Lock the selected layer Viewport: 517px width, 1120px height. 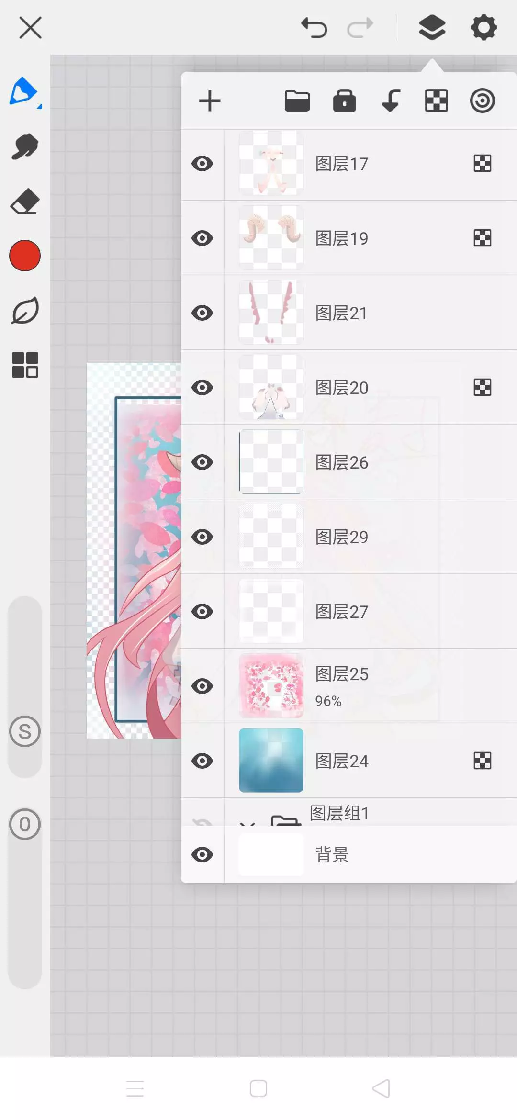[345, 101]
